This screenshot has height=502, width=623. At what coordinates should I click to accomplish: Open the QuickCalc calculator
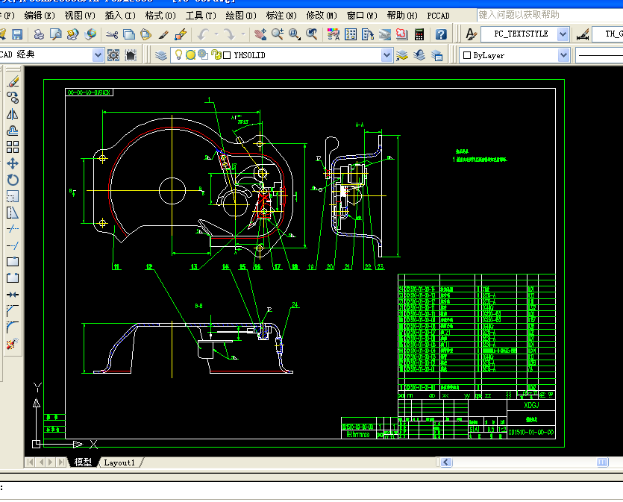(419, 34)
